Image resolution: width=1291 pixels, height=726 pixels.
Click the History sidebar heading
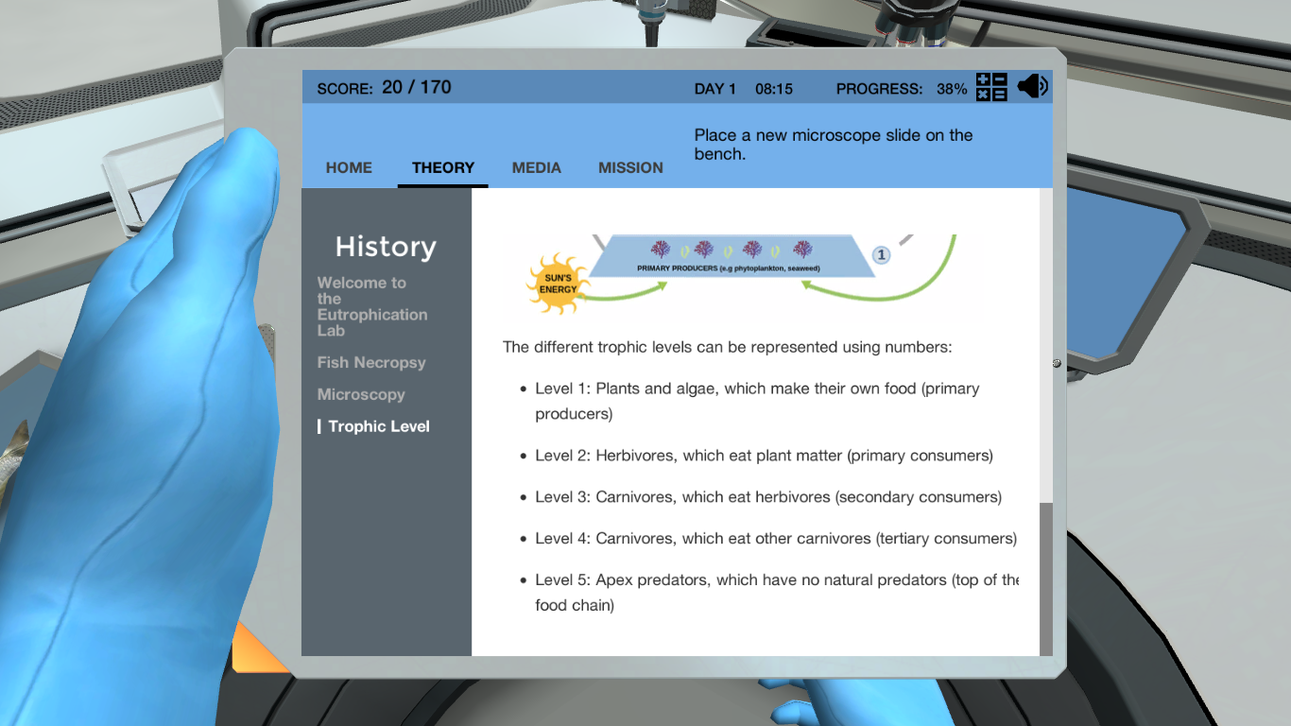coord(386,247)
